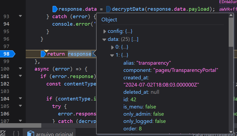
Task: Select the is_menu: false row
Action: click(140, 107)
